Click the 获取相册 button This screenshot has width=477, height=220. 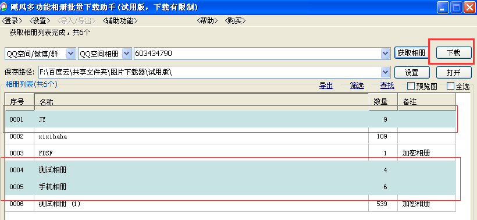pyautogui.click(x=412, y=52)
